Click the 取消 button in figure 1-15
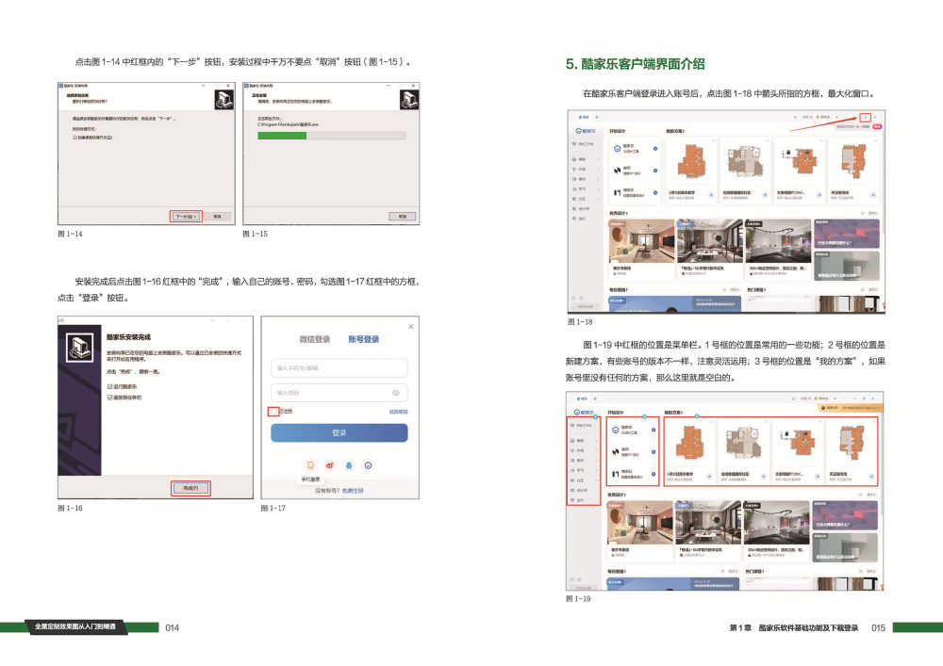 [403, 217]
